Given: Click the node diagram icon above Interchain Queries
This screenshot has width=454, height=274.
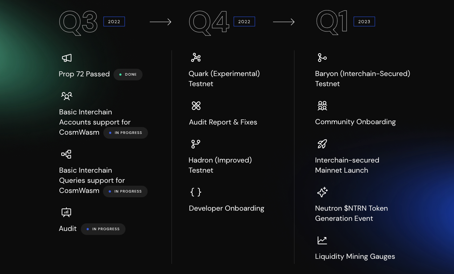Looking at the screenshot, I should tap(66, 154).
